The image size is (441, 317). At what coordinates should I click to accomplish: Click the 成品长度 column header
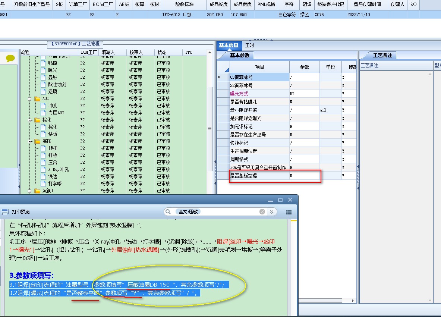218,4
